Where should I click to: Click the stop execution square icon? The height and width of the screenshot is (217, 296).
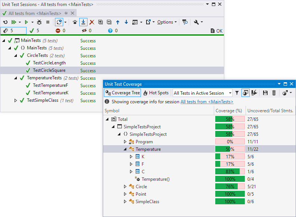tap(47, 22)
